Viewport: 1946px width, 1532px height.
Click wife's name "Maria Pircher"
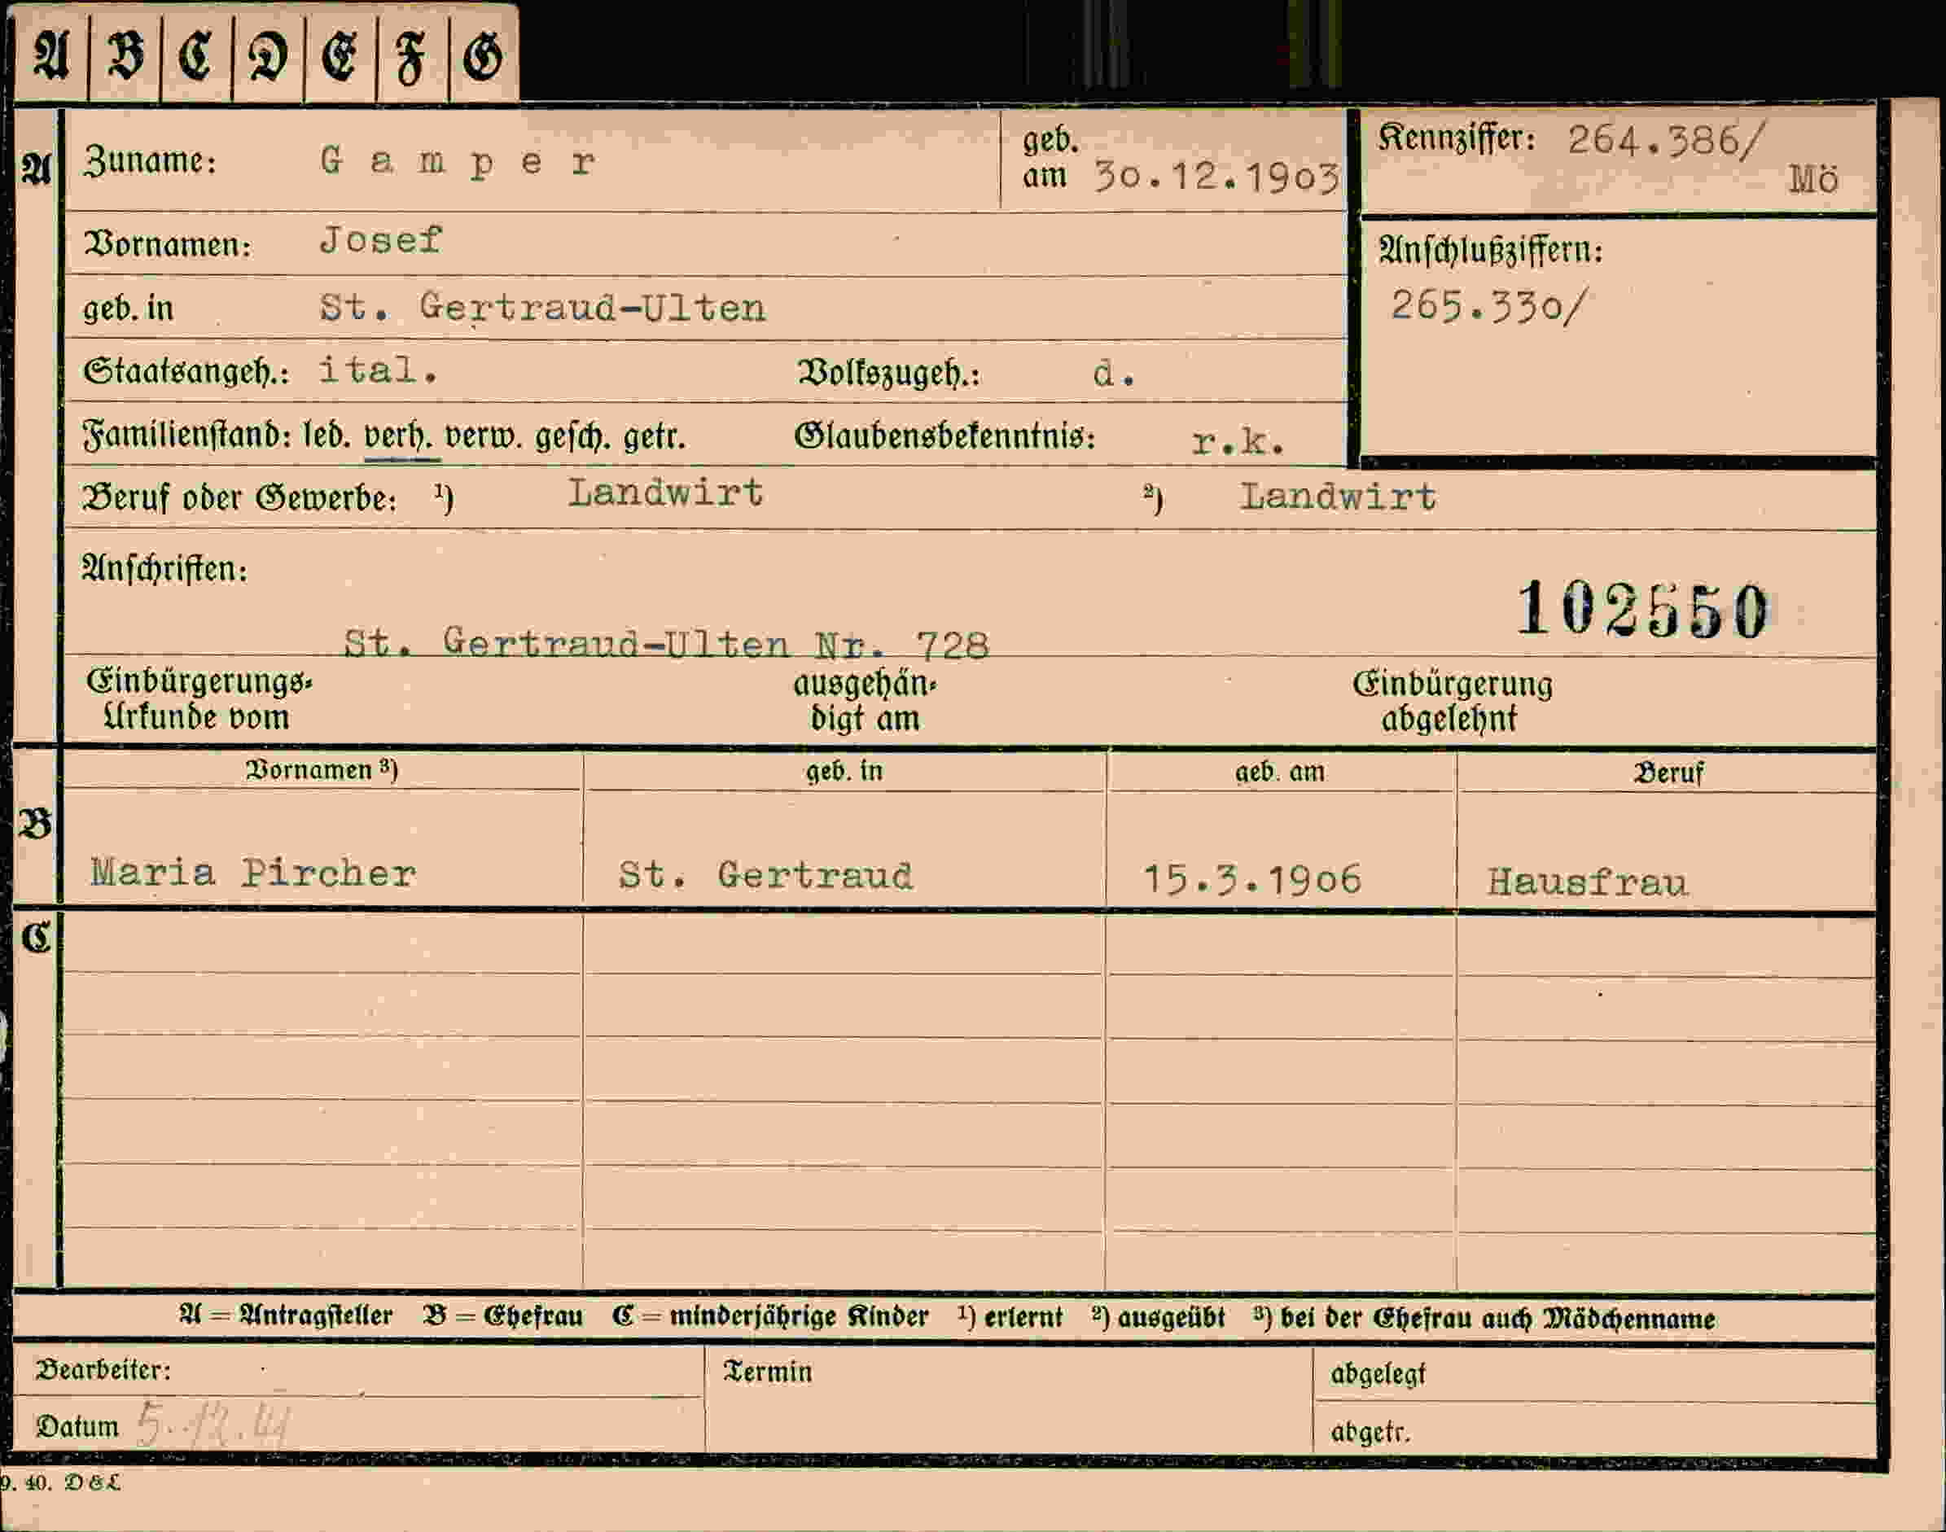(253, 873)
